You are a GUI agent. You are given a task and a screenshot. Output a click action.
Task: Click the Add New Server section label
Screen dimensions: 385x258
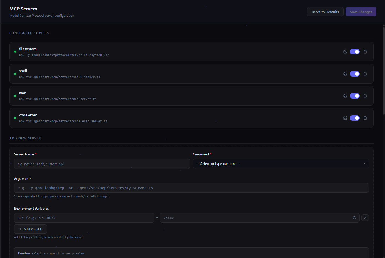click(x=25, y=138)
